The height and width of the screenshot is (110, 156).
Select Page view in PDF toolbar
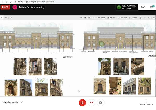pos(111,18)
